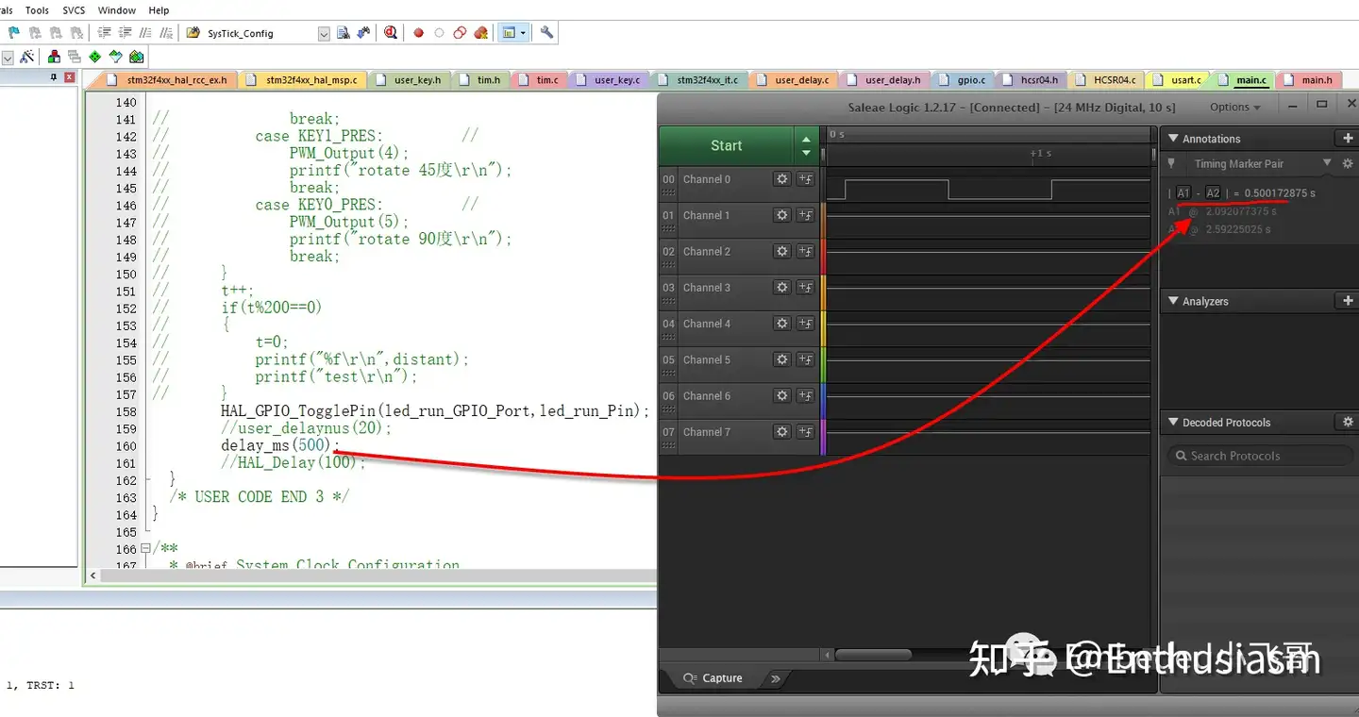Open the capture settings arrows beside Start

pos(806,145)
